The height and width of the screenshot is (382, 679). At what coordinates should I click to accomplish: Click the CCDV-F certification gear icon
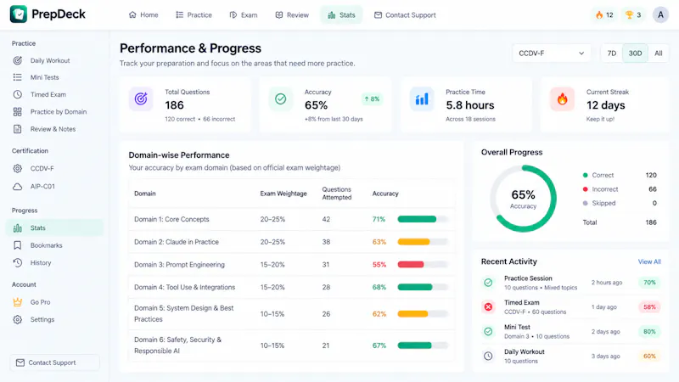point(17,168)
